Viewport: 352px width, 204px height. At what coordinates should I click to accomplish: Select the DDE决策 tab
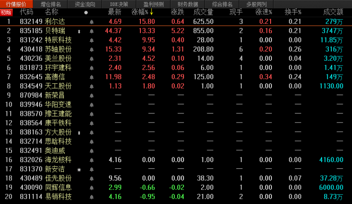119,4
